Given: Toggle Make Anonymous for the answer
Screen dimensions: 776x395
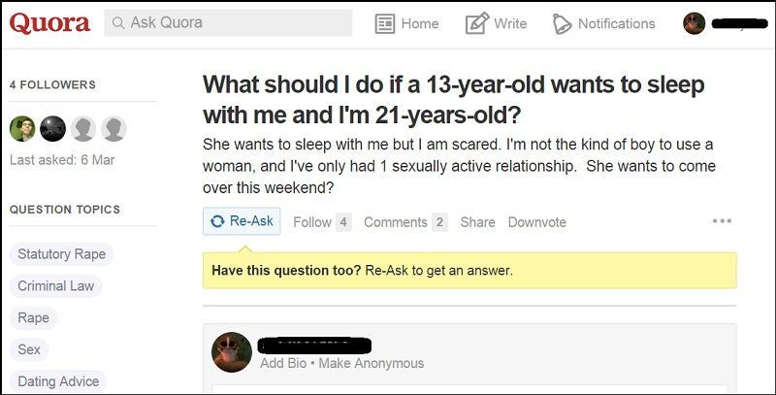Looking at the screenshot, I should 372,363.
